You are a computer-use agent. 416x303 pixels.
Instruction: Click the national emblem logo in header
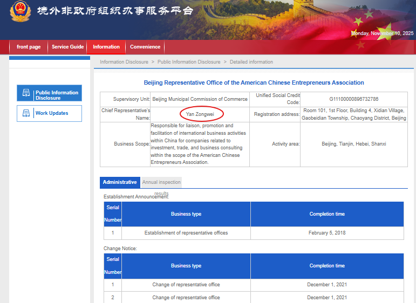(x=20, y=11)
